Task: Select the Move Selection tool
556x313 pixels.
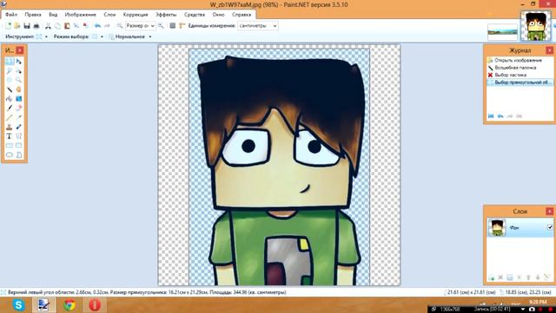Action: point(18,70)
